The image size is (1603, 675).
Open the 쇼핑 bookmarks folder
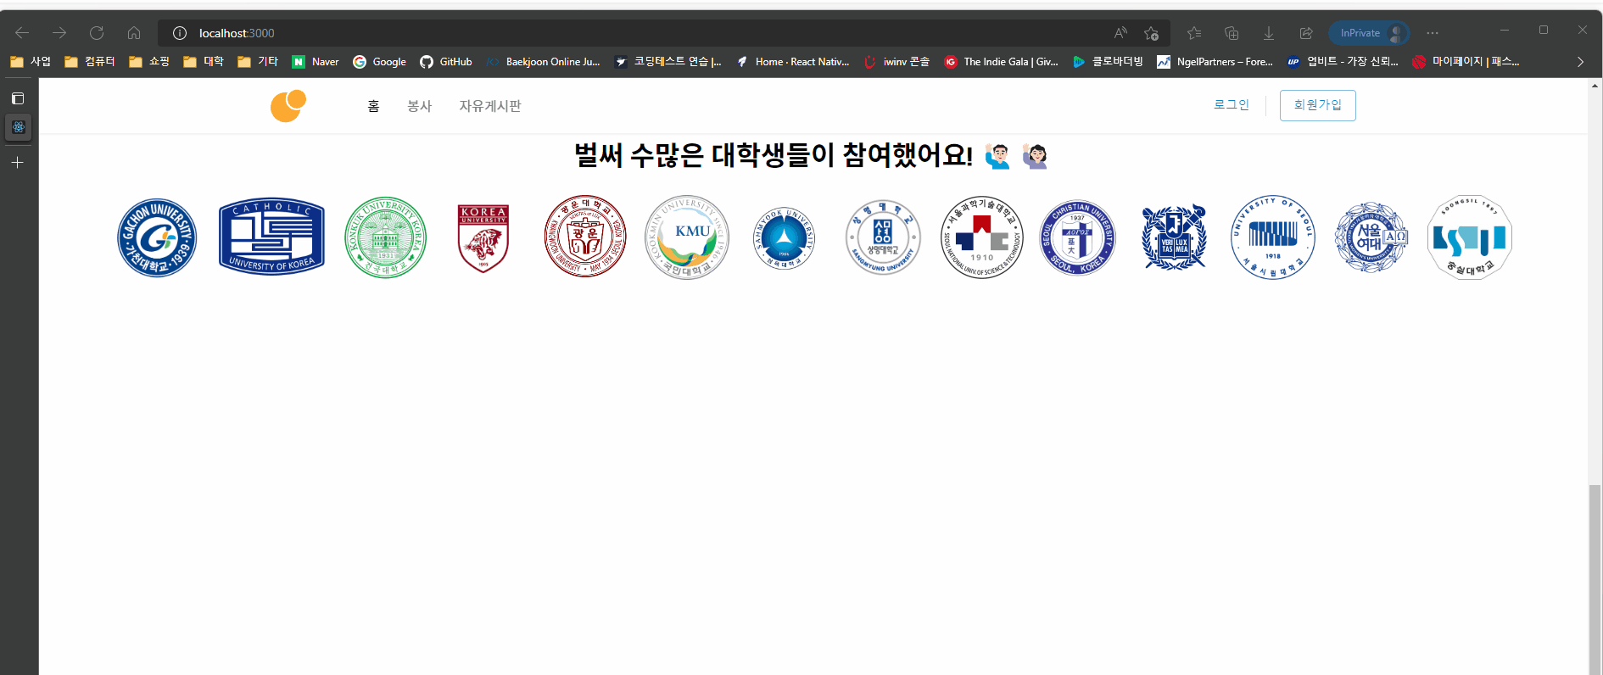pyautogui.click(x=149, y=62)
